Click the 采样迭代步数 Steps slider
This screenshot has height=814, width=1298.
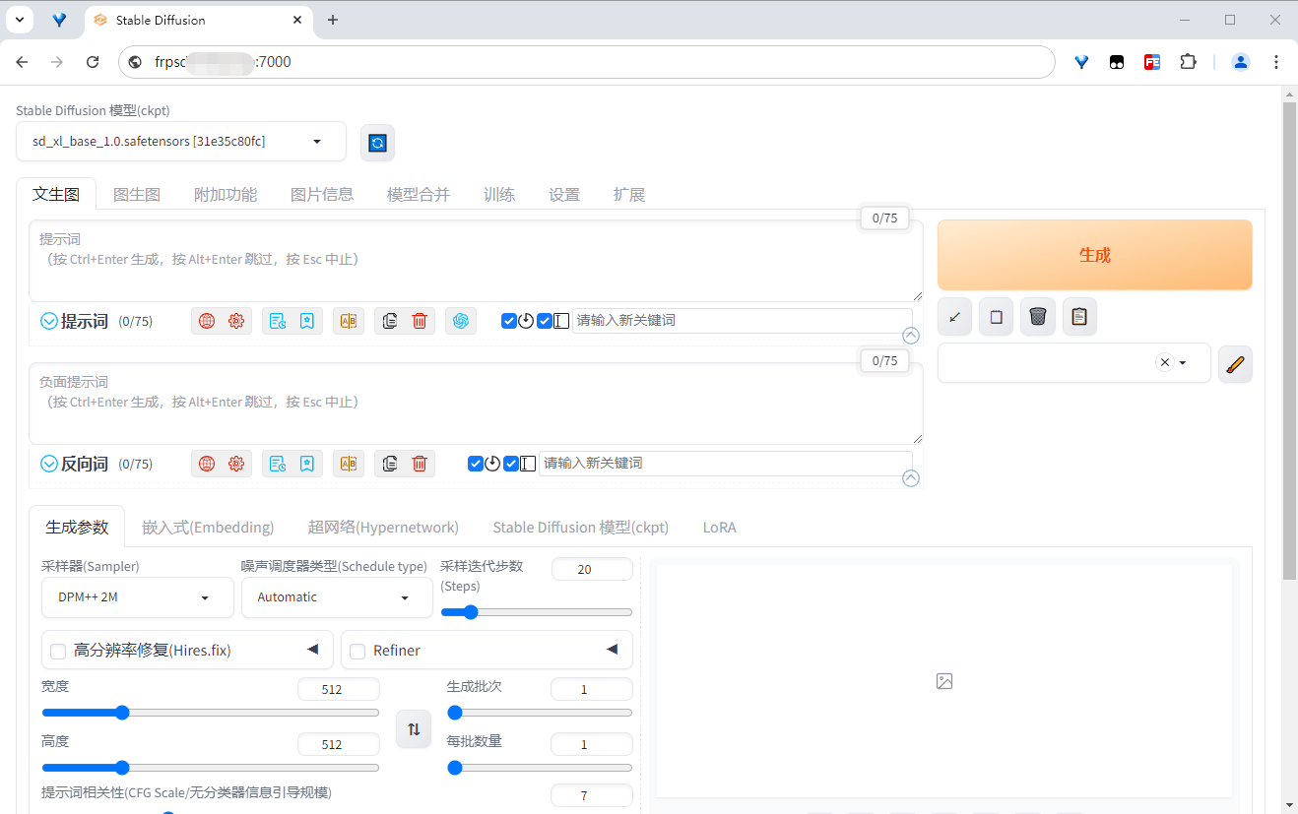[x=537, y=612]
